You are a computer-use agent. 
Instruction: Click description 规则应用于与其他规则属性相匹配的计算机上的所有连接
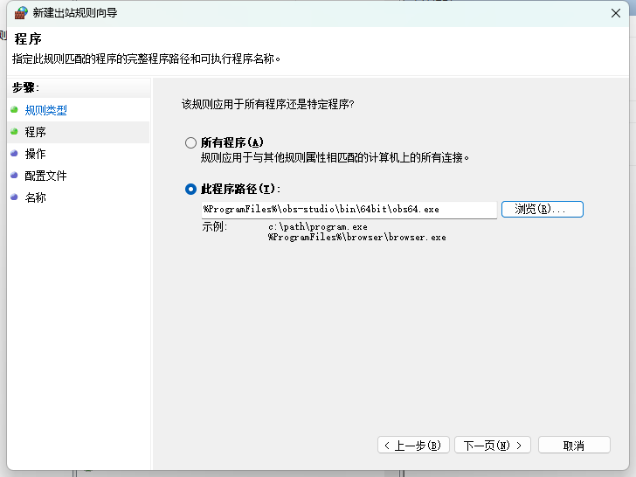tap(335, 158)
